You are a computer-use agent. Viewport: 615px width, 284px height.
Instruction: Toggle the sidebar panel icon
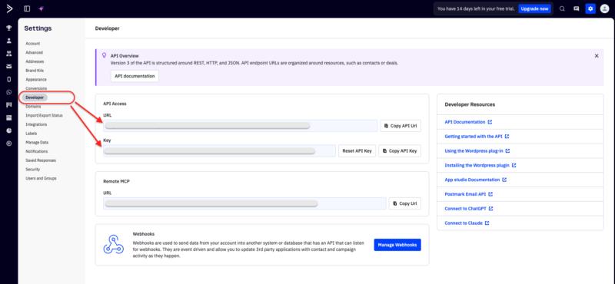[27, 8]
